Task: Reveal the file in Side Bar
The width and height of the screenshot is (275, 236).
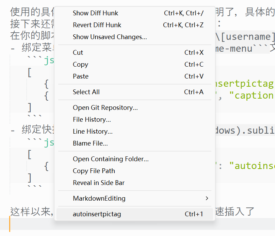Action: click(x=99, y=183)
